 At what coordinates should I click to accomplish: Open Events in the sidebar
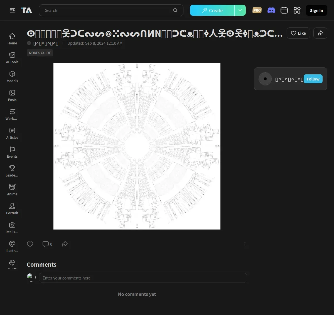click(12, 152)
